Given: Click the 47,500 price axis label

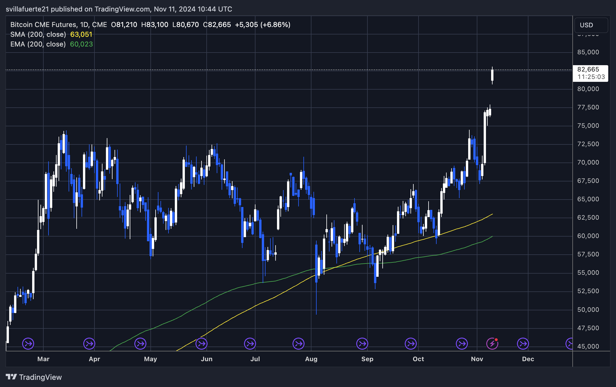Looking at the screenshot, I should click(588, 328).
